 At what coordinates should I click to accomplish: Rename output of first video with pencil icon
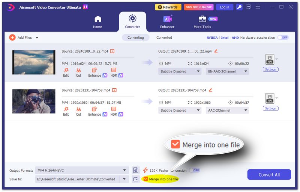pyautogui.click(x=216, y=51)
